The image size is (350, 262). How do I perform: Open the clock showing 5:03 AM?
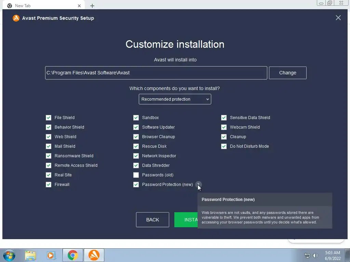point(333,256)
